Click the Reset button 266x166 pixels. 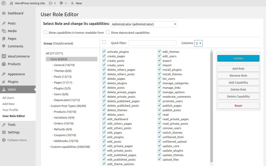pos(238,105)
